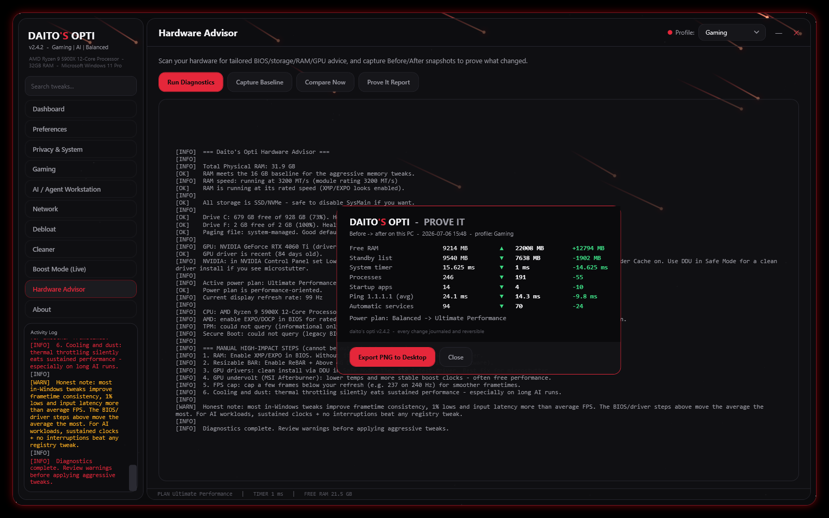This screenshot has width=829, height=518.
Task: Close the app with the red X
Action: (x=796, y=33)
